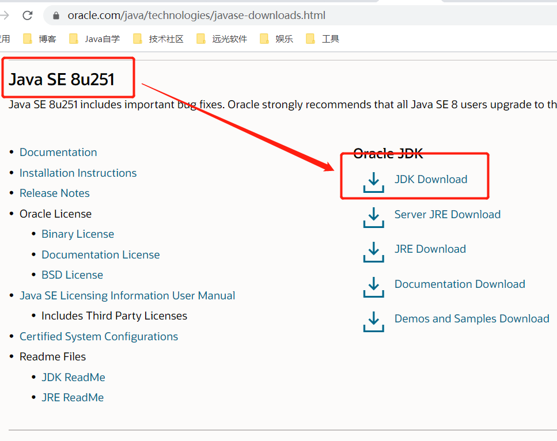This screenshot has height=441, width=557.
Task: Open the BSD License link
Action: coord(72,275)
